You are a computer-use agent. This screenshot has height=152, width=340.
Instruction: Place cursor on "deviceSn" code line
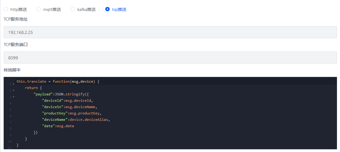click(70, 107)
